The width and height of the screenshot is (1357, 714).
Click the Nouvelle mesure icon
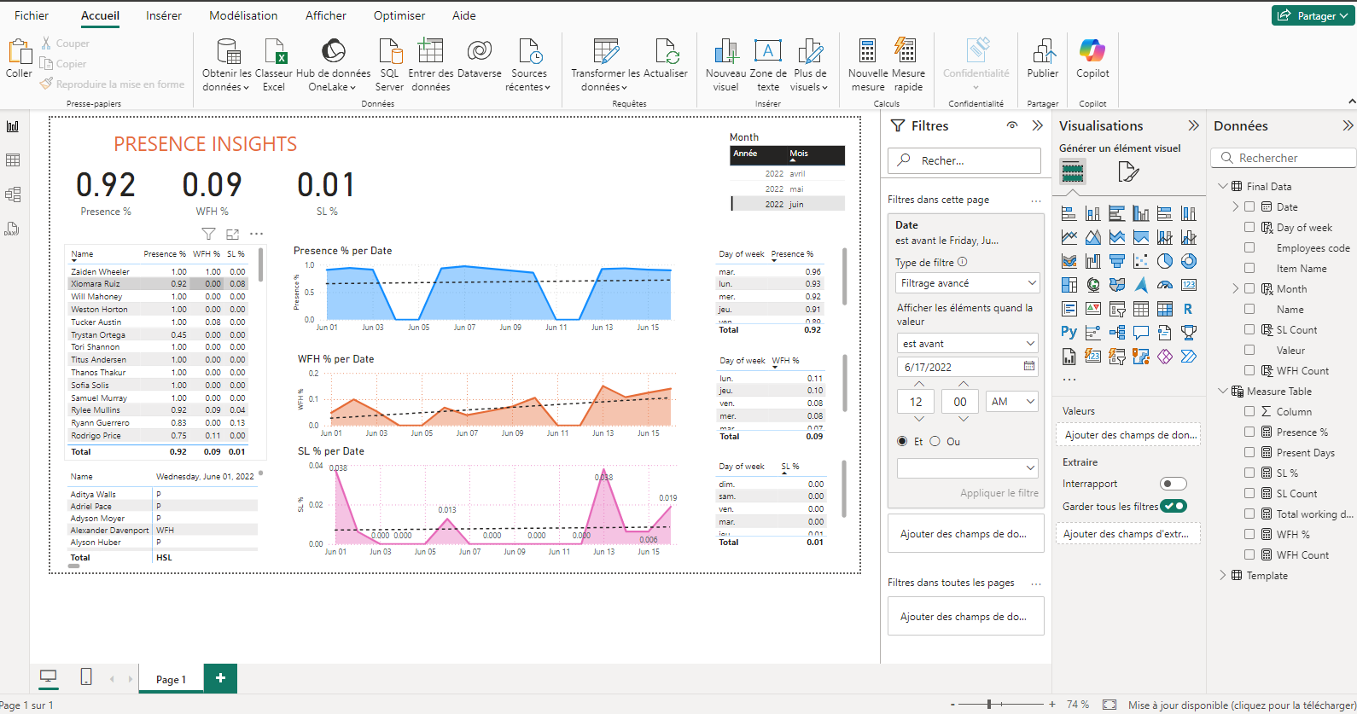click(x=867, y=53)
